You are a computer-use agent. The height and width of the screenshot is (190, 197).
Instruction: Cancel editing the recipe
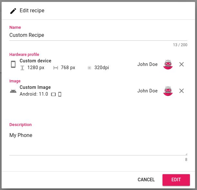(x=146, y=180)
